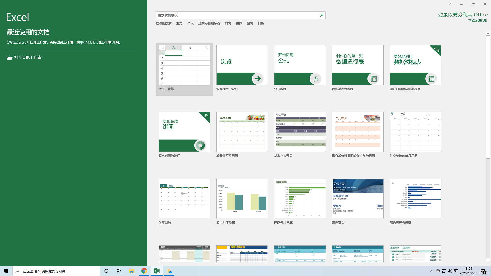491x276 pixels.
Task: Click the fx formula icon on 公式 tile
Action: pos(316,78)
